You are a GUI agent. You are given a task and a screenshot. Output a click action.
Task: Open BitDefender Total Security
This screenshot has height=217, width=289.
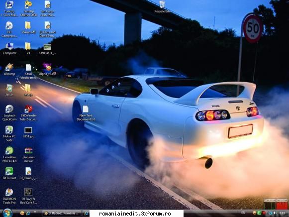coord(28,113)
